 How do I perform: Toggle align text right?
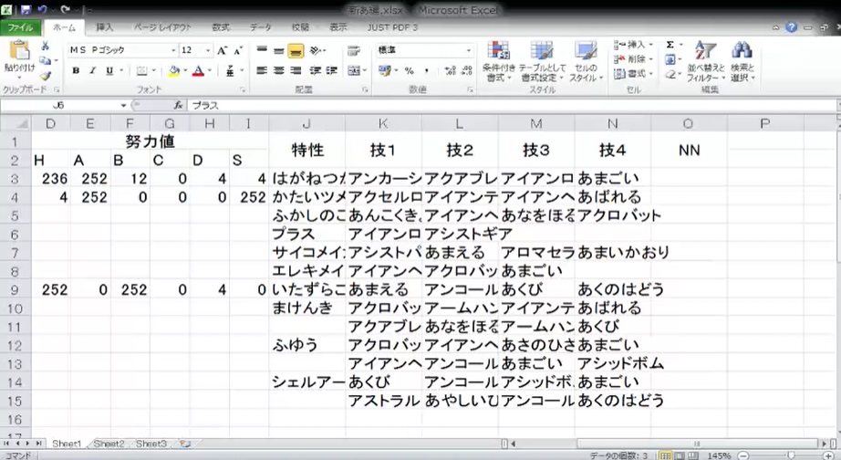click(x=296, y=70)
